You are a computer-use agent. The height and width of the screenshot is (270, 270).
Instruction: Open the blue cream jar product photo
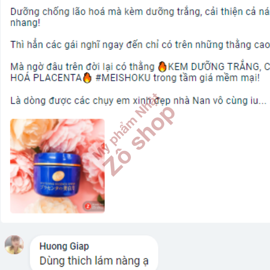pos(57,166)
